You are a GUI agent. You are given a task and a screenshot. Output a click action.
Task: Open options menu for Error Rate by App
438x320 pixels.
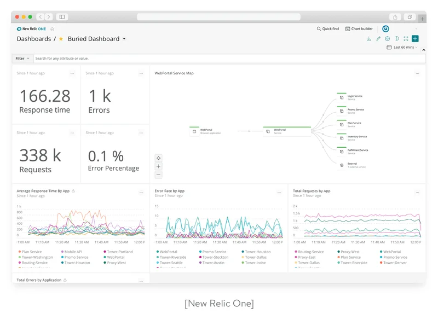pos(279,193)
